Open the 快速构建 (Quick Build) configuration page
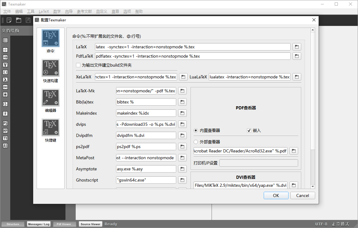358x228 pixels. (51, 71)
